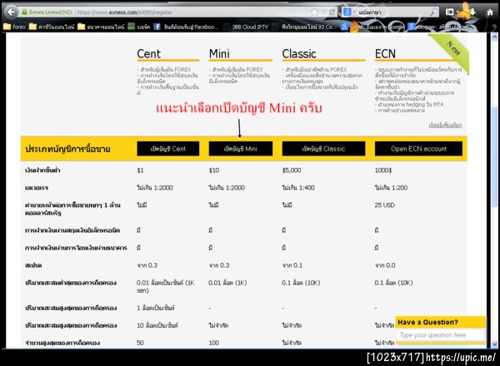Go to the browser home page icon
500x366 pixels.
click(x=490, y=12)
